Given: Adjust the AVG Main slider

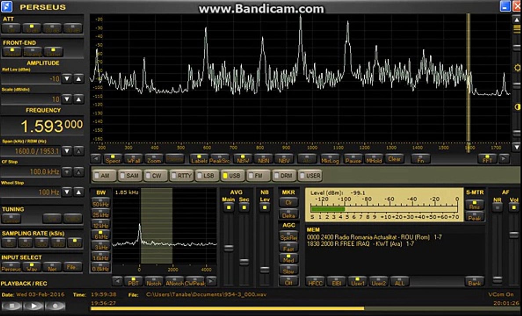Looking at the screenshot, I should [x=228, y=248].
